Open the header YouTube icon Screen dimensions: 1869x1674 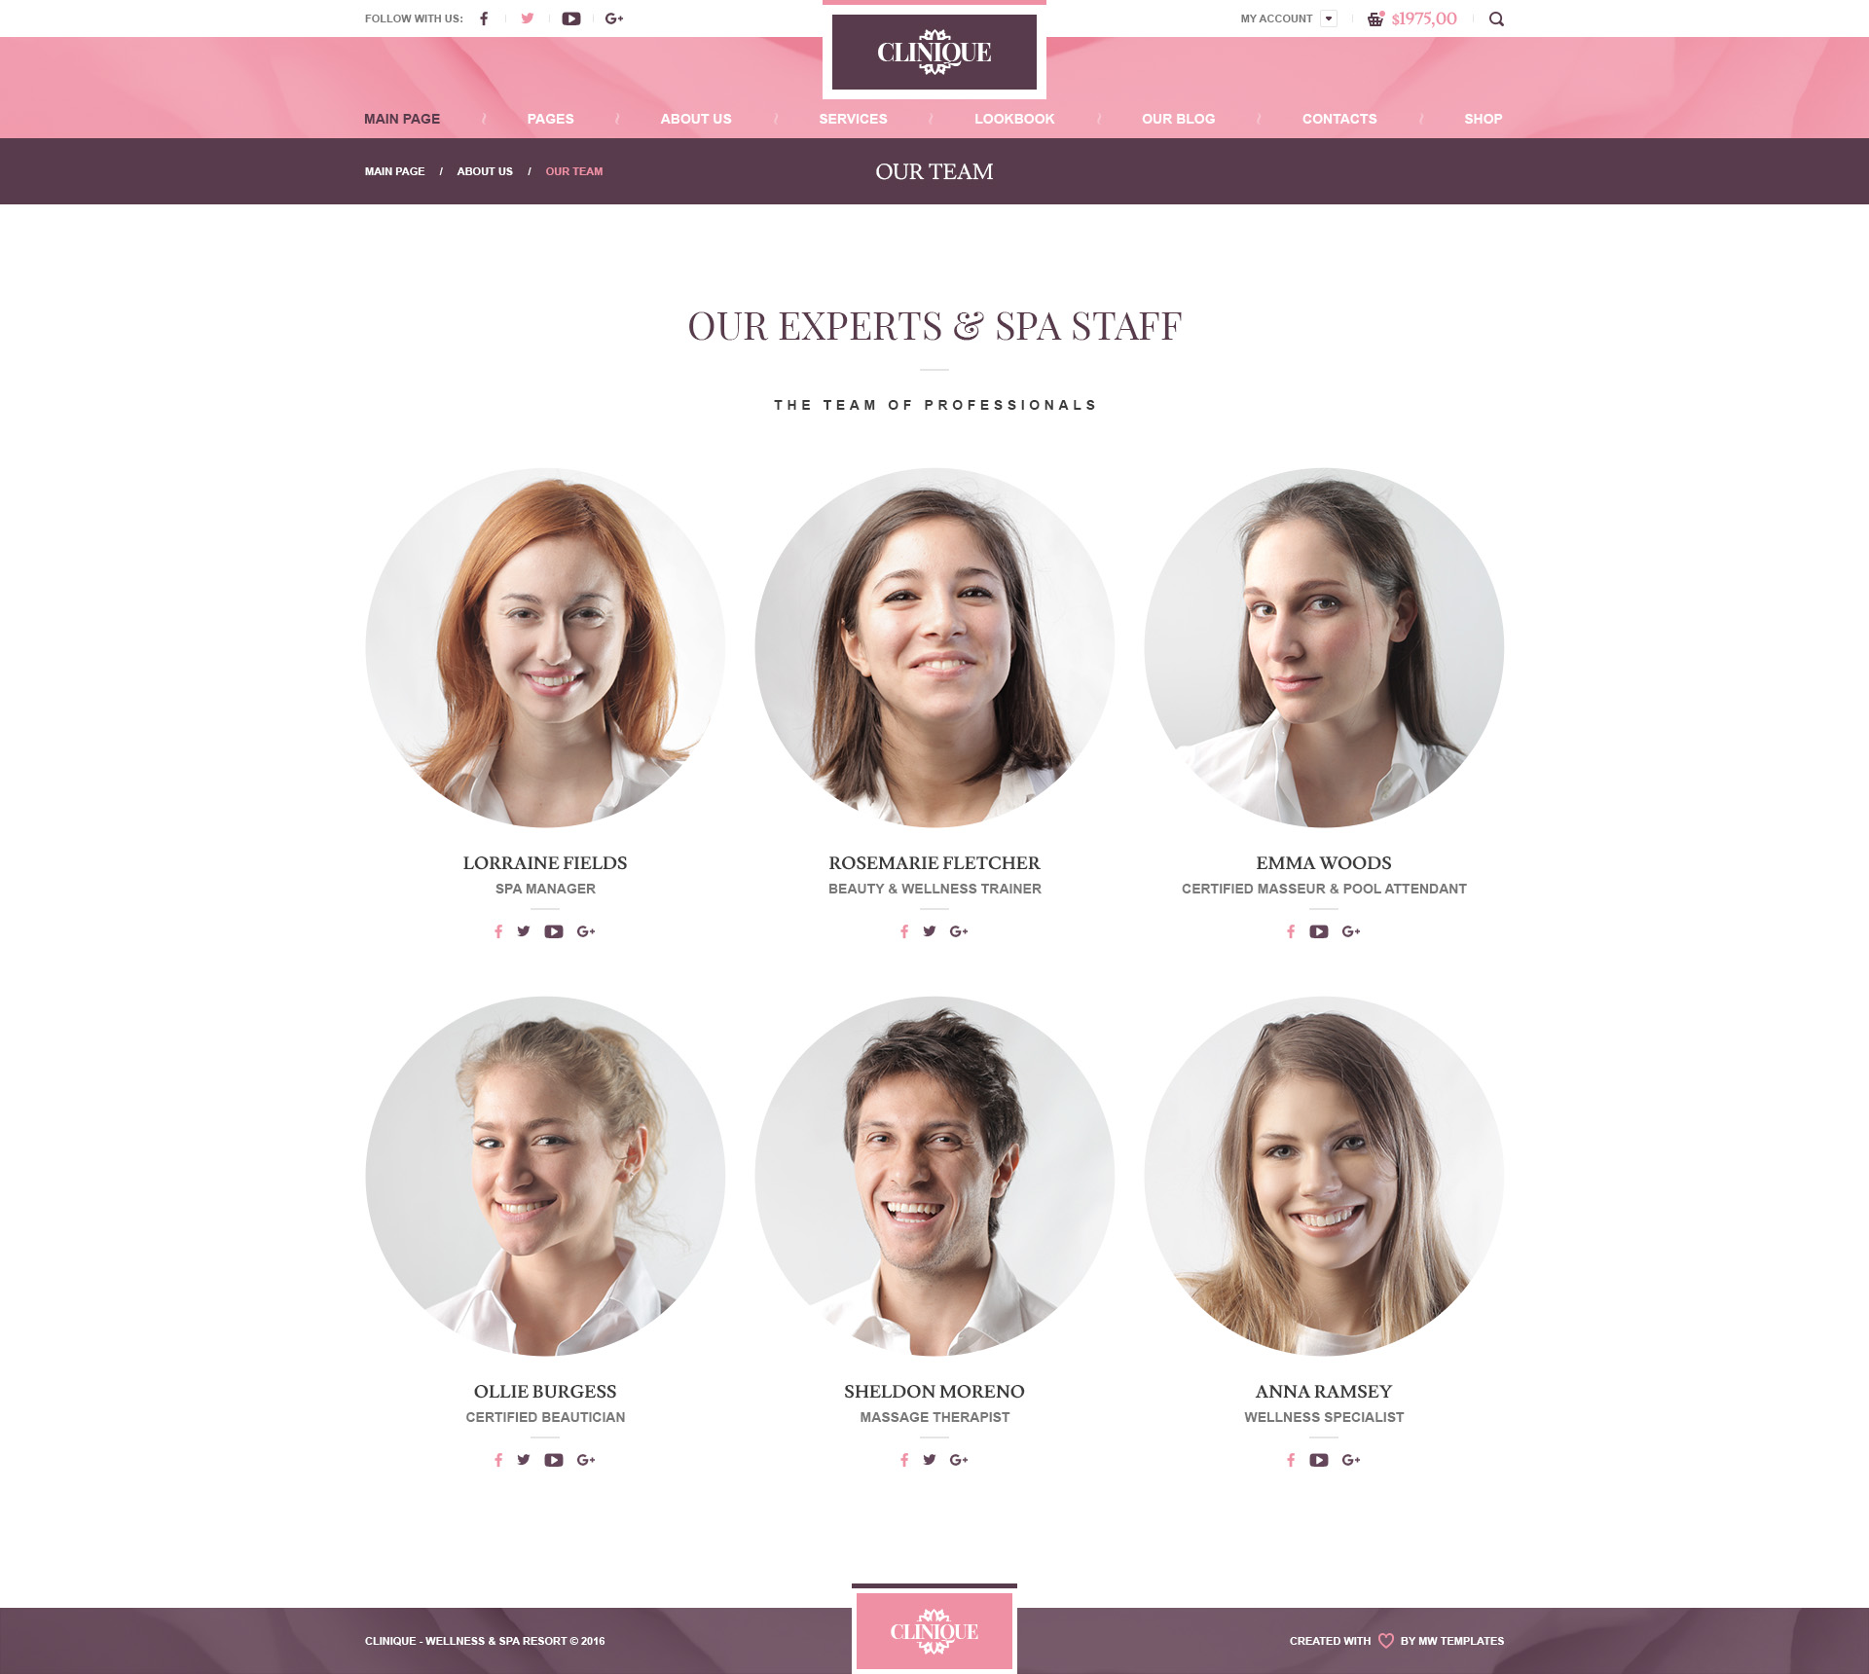point(571,18)
